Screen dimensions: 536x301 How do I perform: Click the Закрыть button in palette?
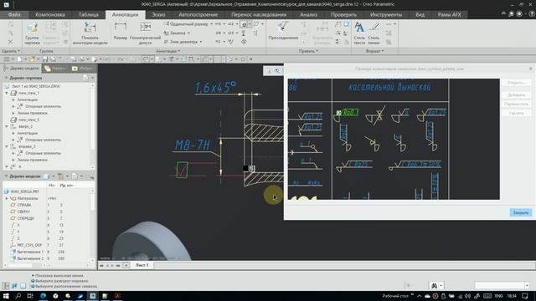point(521,212)
